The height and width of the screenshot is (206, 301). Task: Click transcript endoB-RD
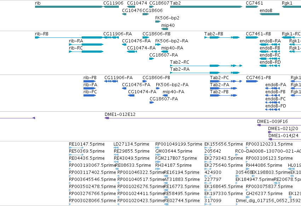pos(270,66)
